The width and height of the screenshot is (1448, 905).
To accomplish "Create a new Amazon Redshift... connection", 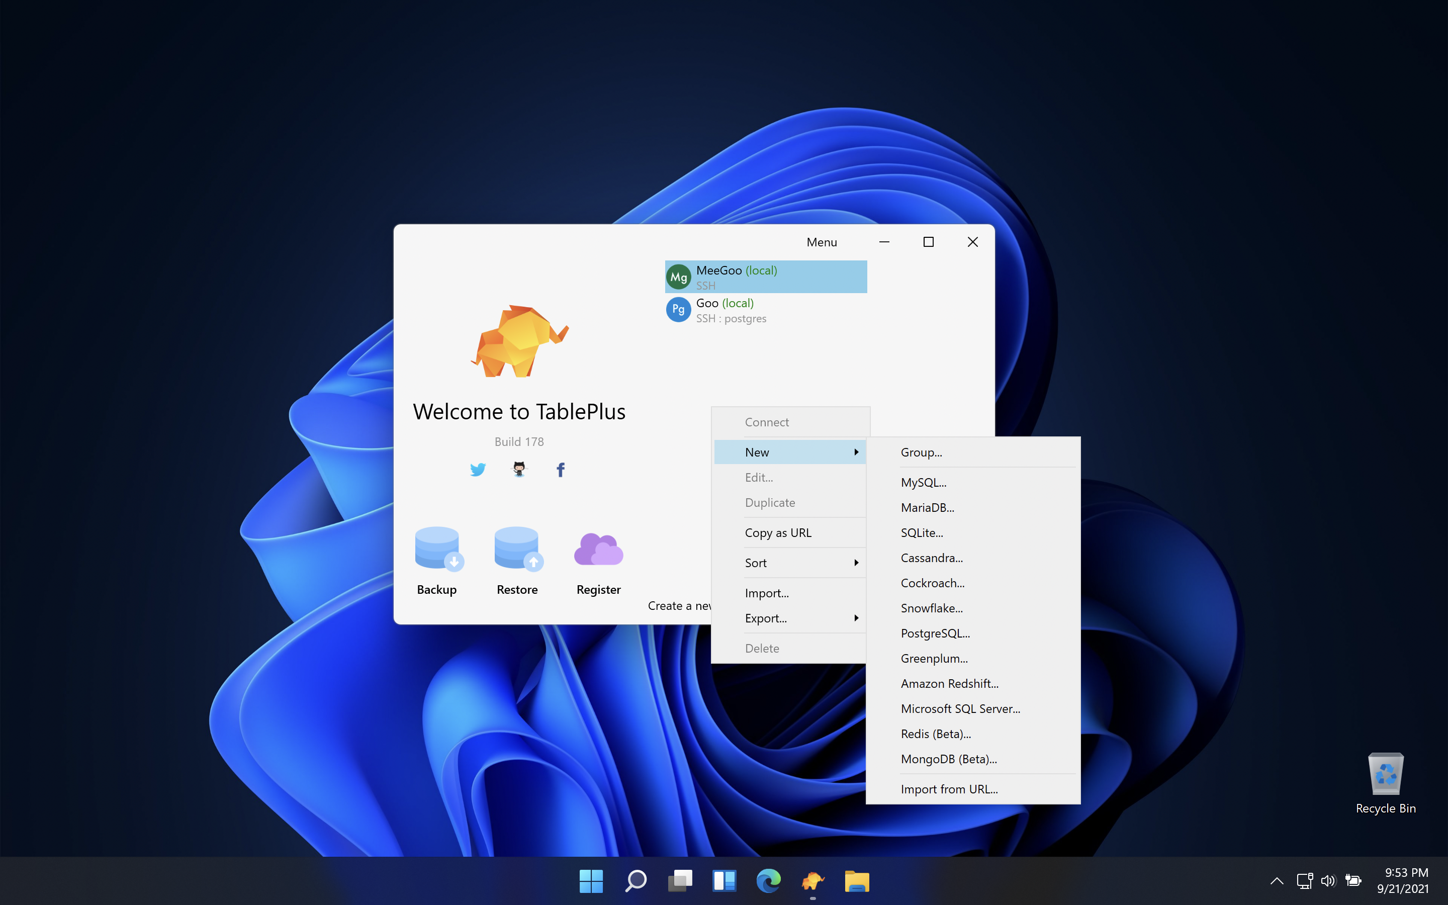I will pos(973,683).
